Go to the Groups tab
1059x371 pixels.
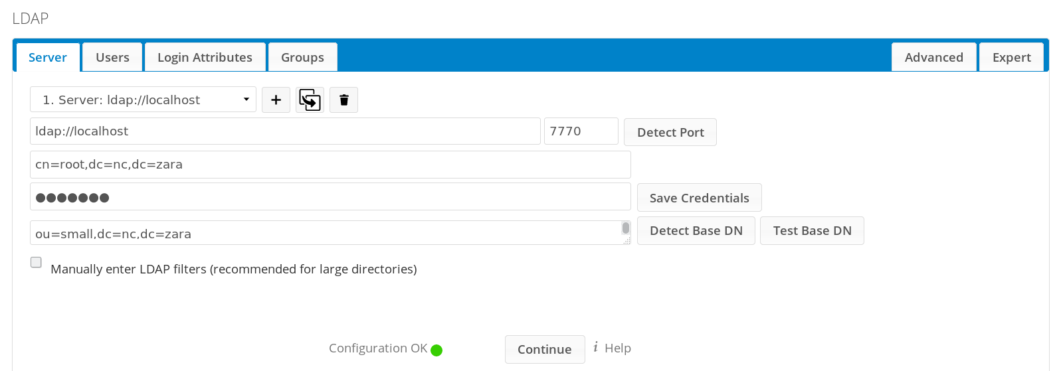pyautogui.click(x=302, y=58)
